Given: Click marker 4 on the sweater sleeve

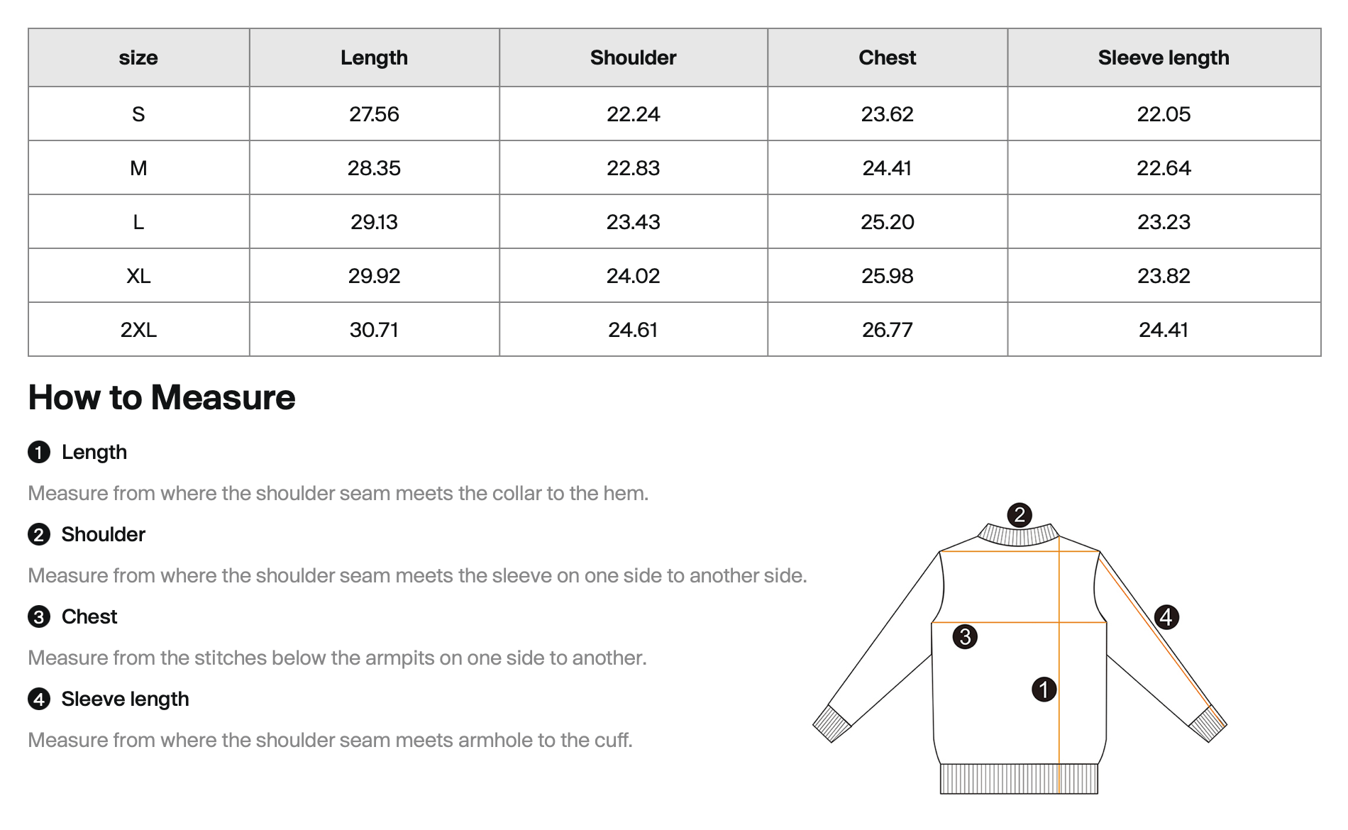Looking at the screenshot, I should point(1166,617).
